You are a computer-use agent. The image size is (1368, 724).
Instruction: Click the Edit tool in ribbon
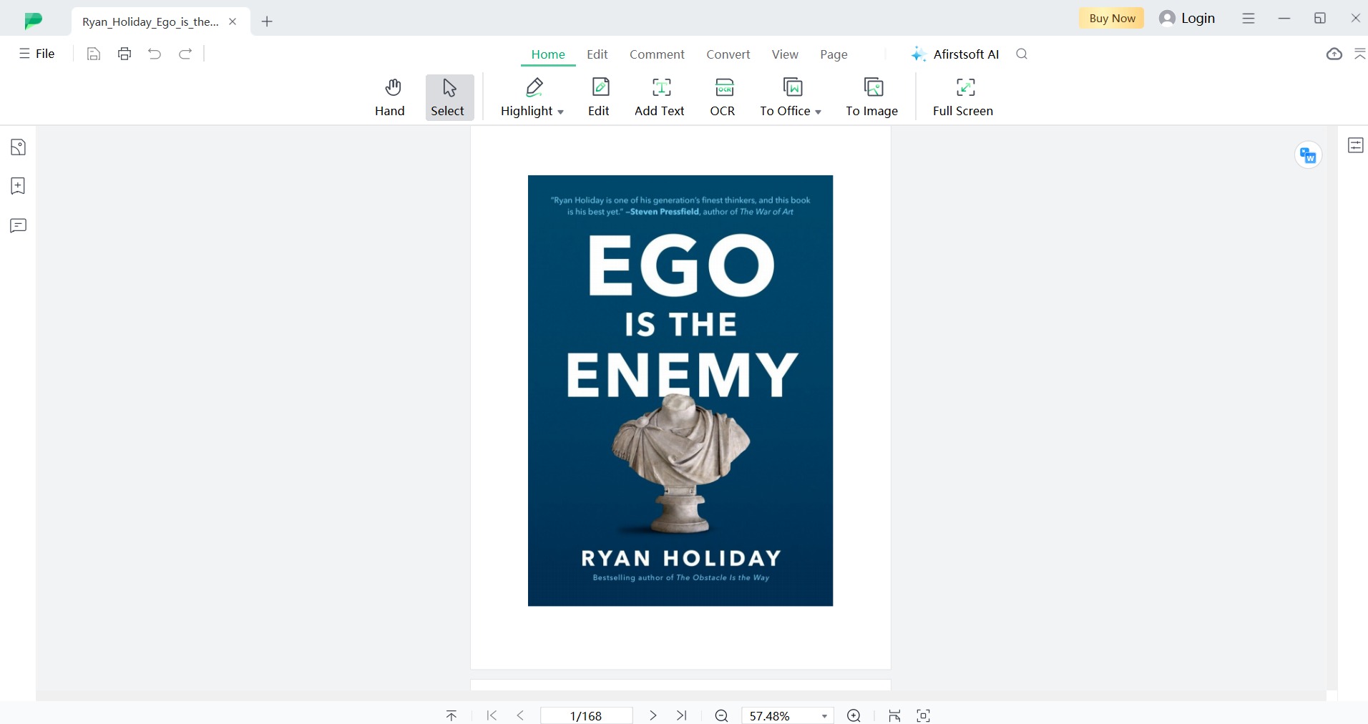tap(600, 97)
